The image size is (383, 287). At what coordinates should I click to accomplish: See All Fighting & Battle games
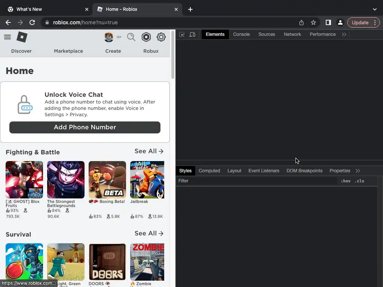[149, 151]
